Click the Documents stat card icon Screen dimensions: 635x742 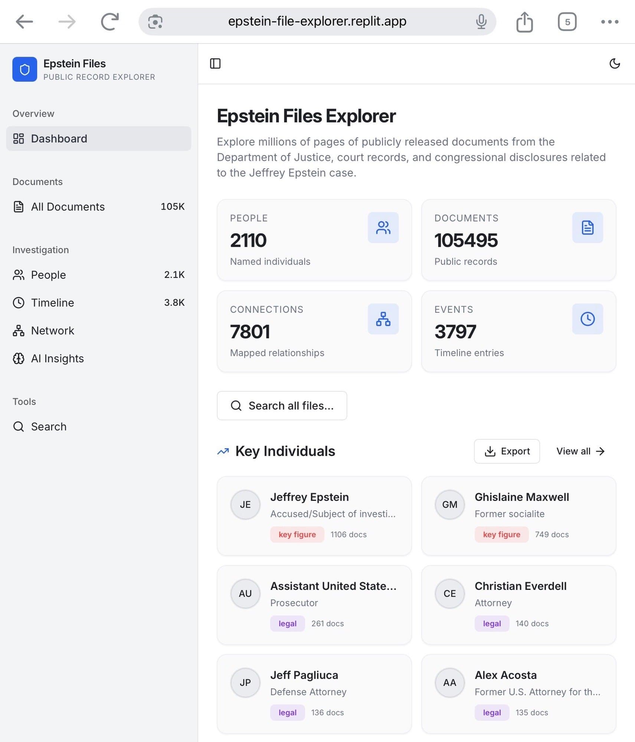[x=587, y=227]
